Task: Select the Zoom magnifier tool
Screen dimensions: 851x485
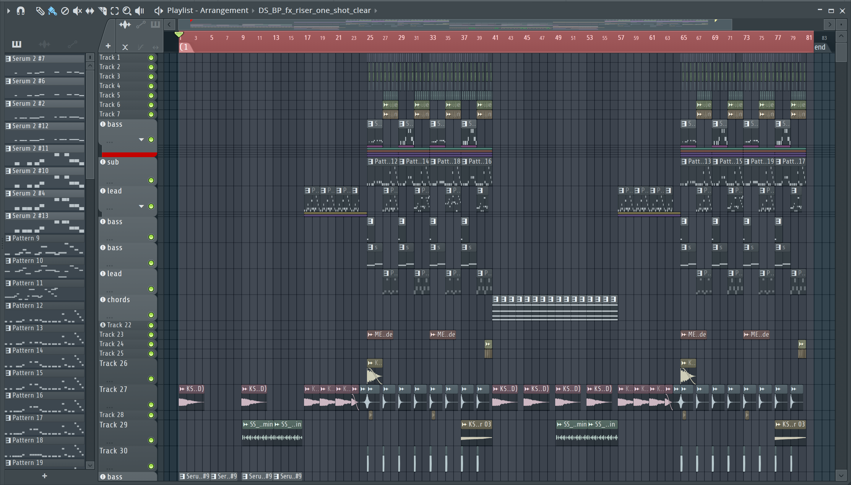Action: [127, 11]
